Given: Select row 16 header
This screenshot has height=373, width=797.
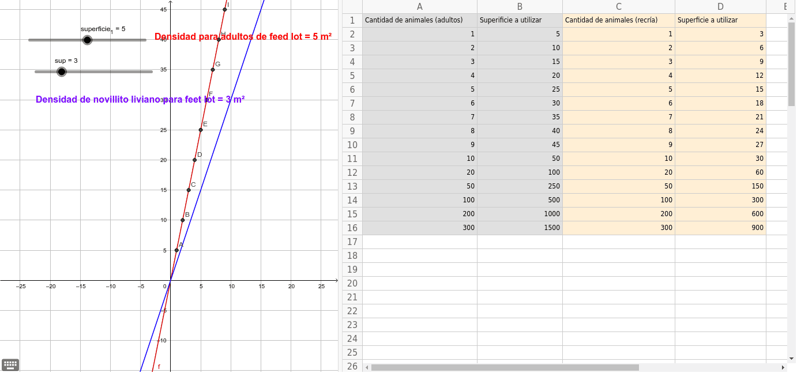Looking at the screenshot, I should click(352, 228).
